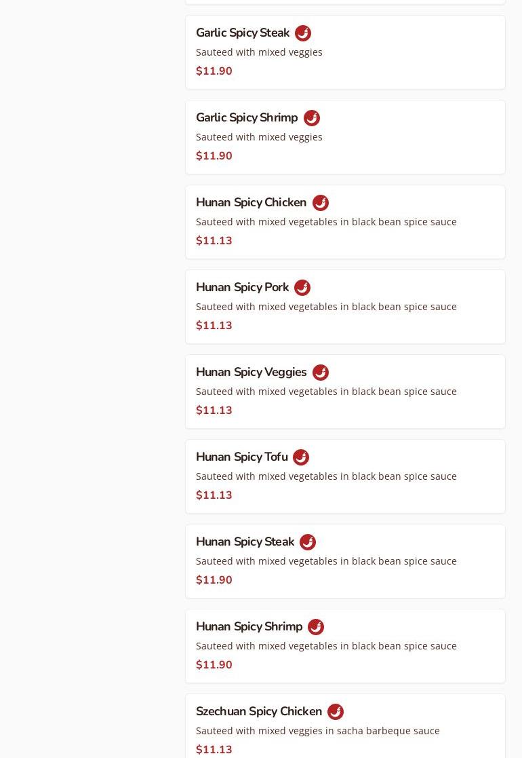This screenshot has width=522, height=758.
Task: Click the Hunan Spicy Shrimp description text
Action: click(x=326, y=646)
